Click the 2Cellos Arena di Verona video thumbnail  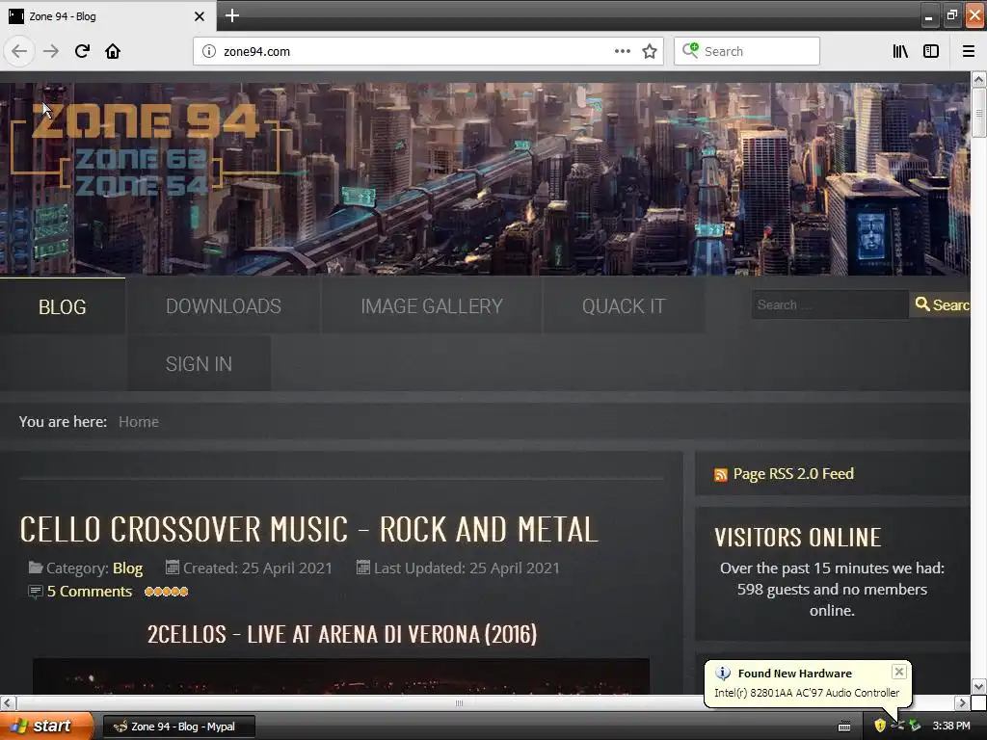341,676
